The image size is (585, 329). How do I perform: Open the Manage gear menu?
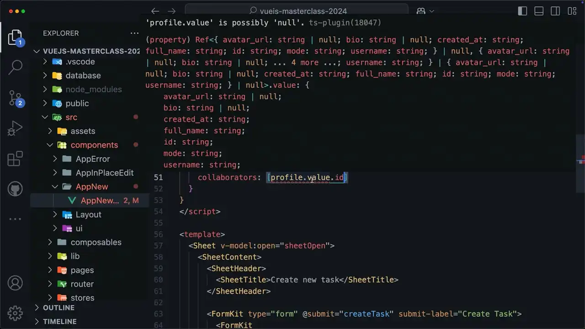coord(15,313)
